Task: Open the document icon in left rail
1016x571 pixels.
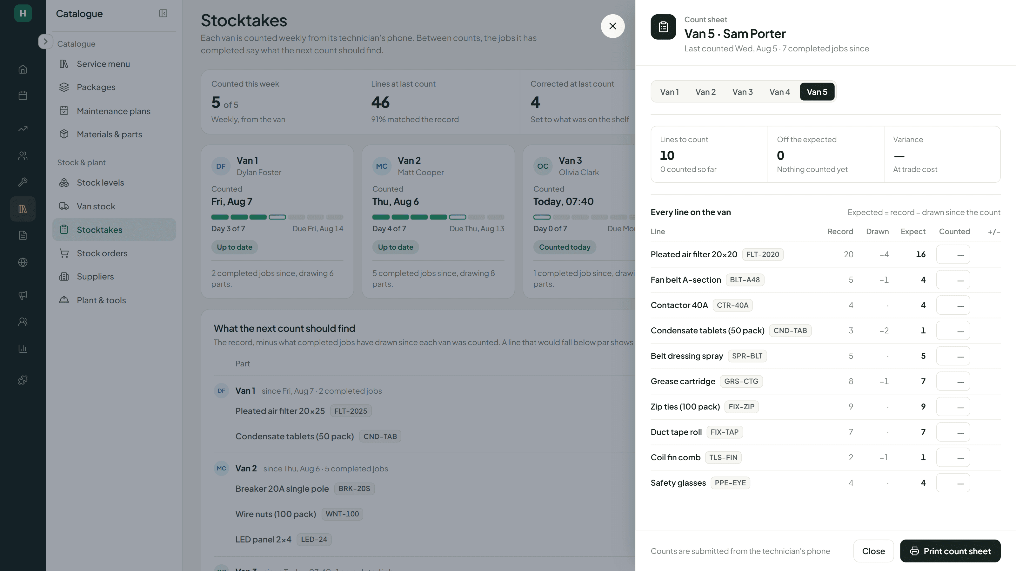Action: pyautogui.click(x=23, y=235)
